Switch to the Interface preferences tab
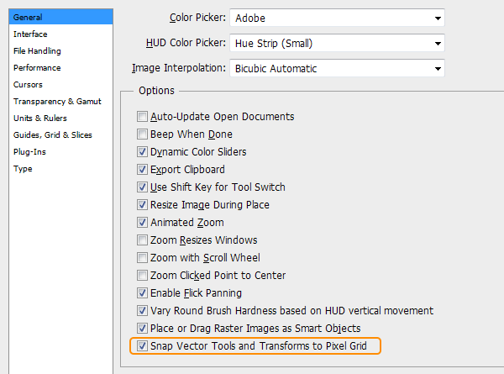 point(30,34)
